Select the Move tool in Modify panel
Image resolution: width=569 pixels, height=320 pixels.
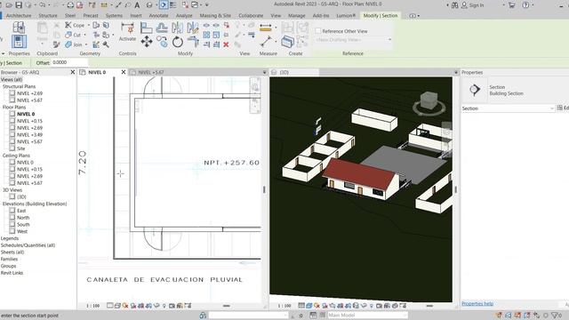(x=147, y=42)
